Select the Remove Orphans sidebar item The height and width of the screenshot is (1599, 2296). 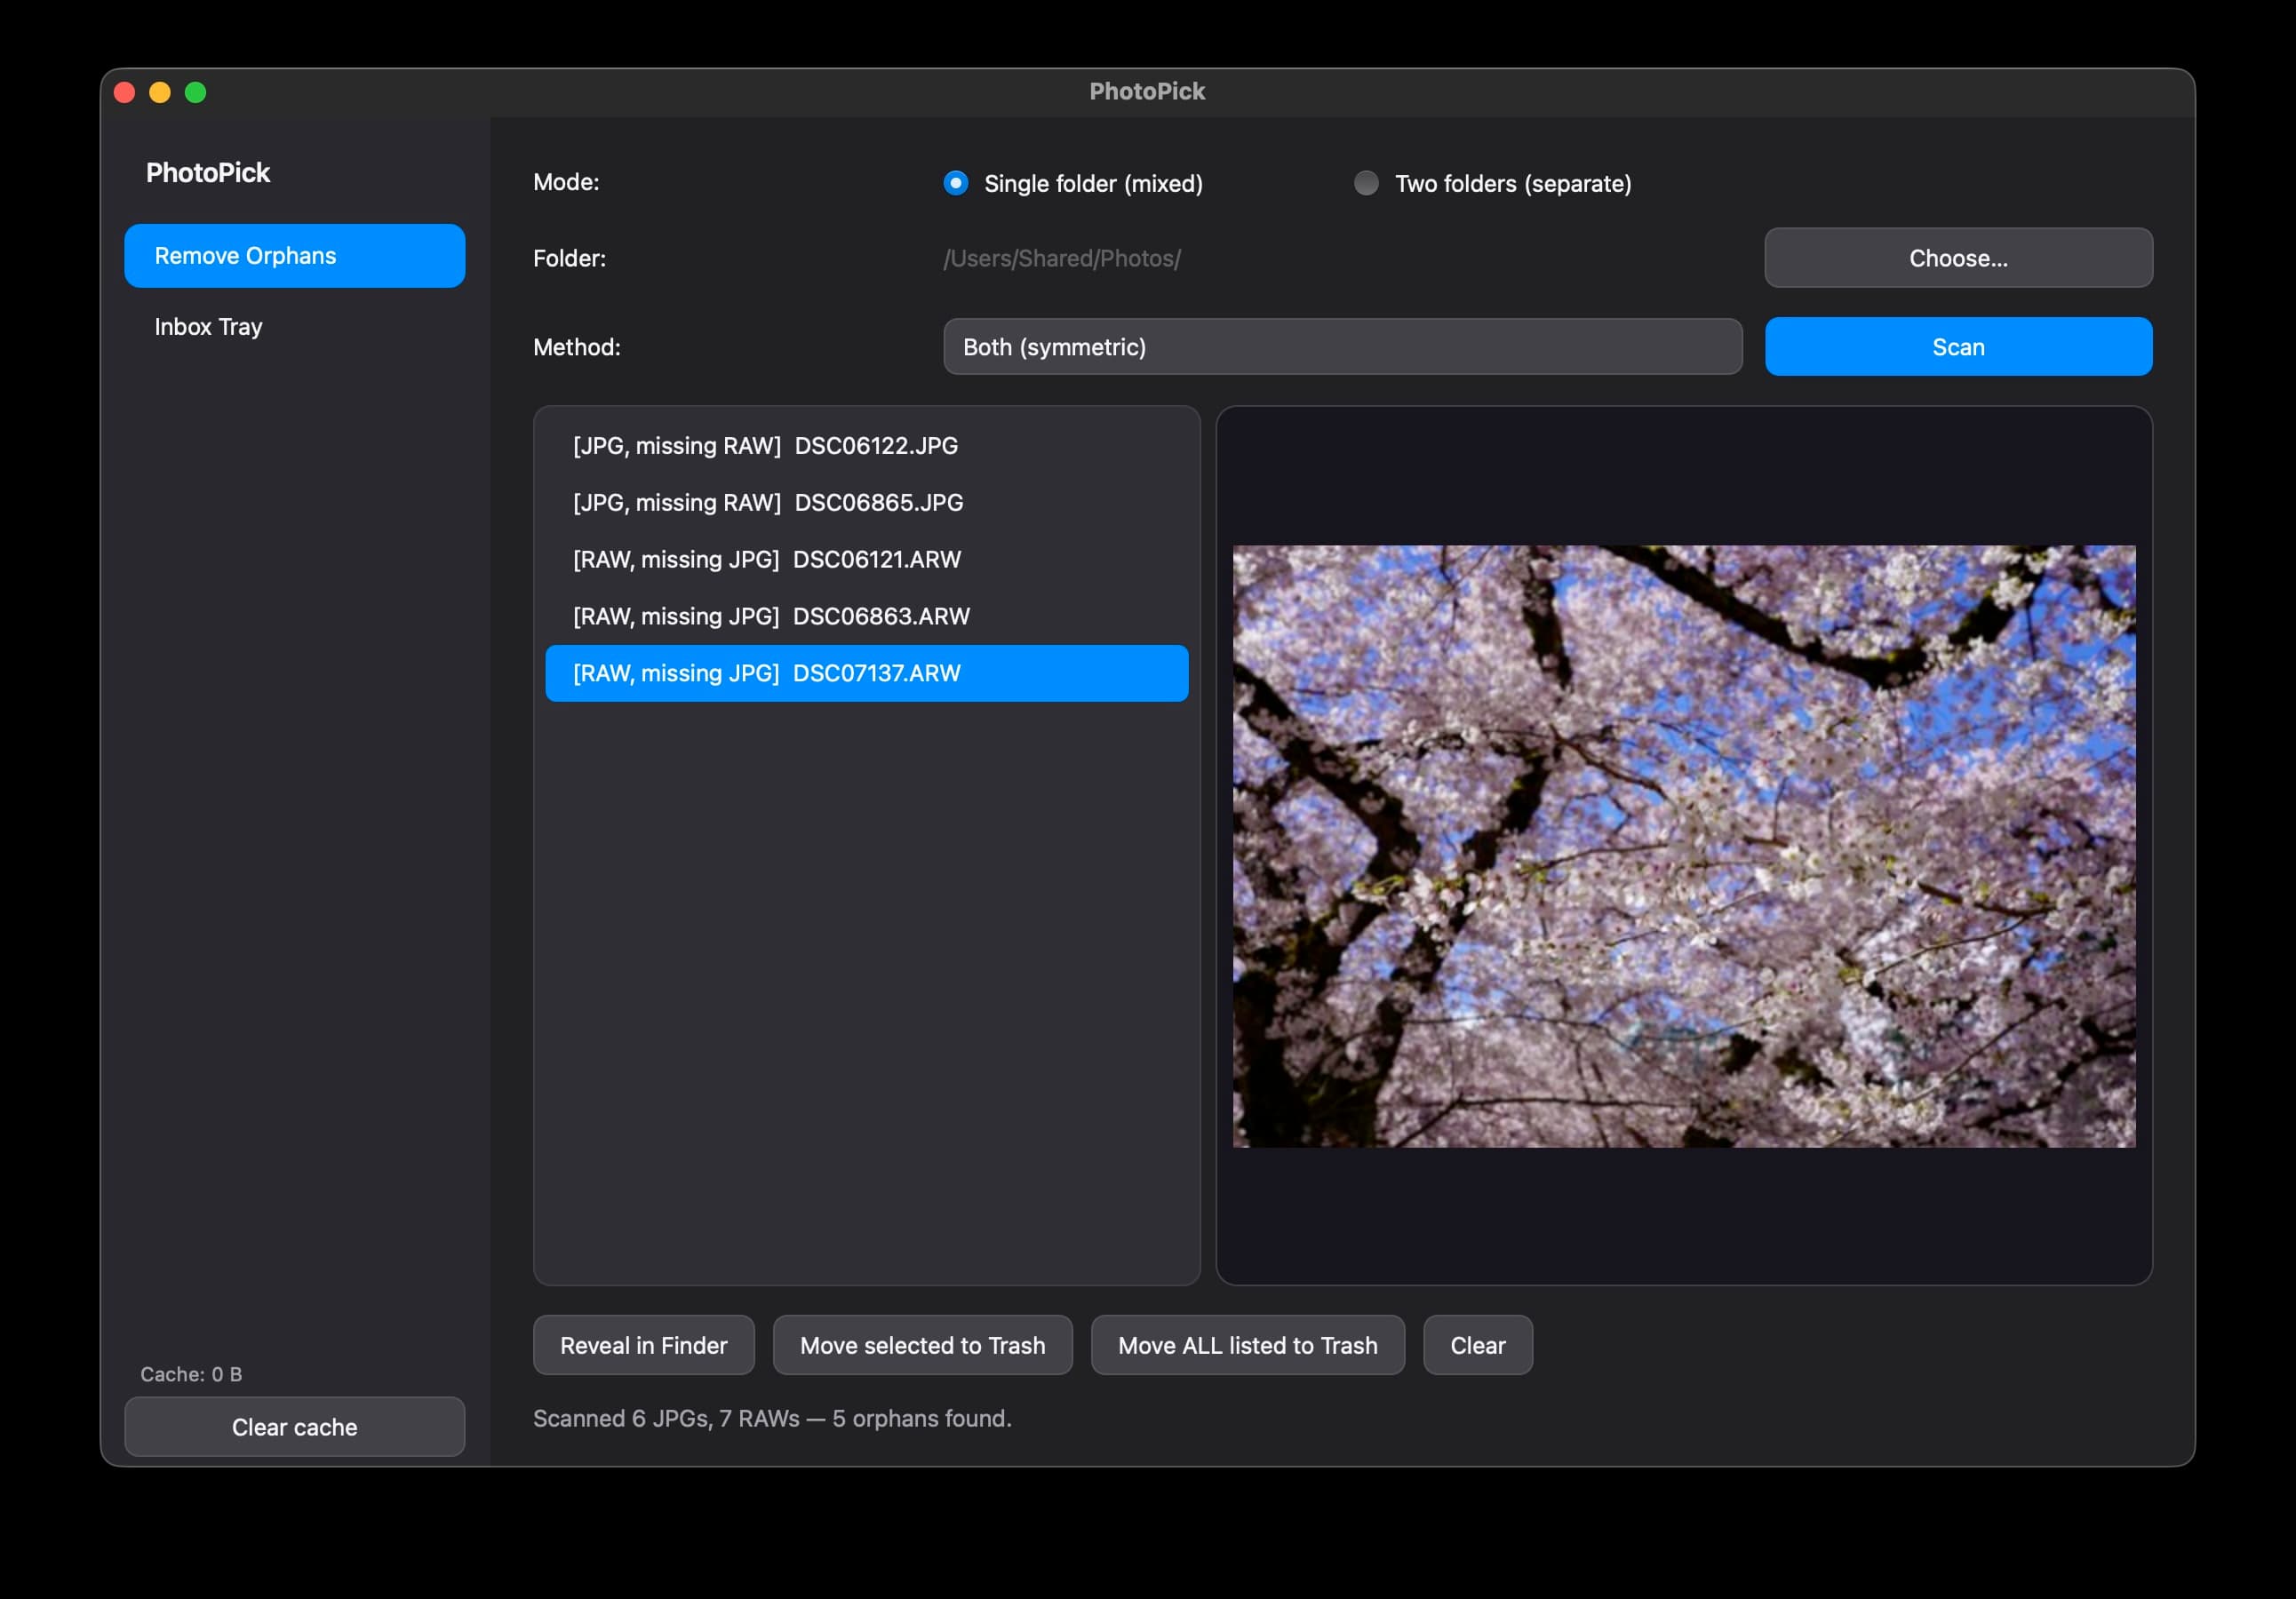(x=294, y=255)
